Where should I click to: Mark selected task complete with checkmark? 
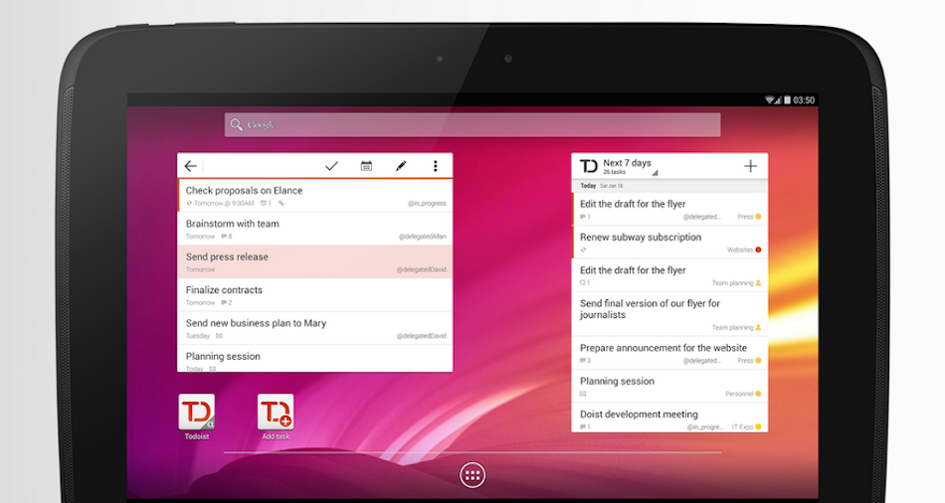point(332,166)
